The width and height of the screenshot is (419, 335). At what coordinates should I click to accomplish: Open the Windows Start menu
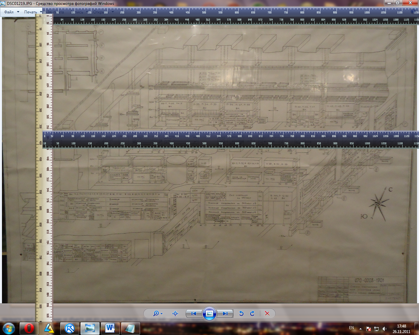[9, 328]
